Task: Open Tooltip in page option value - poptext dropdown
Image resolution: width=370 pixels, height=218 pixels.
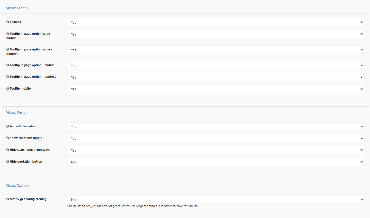Action: point(215,50)
